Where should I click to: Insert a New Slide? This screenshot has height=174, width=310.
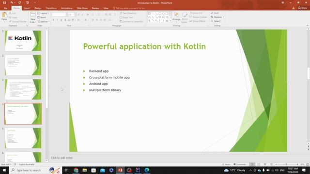(x=33, y=17)
